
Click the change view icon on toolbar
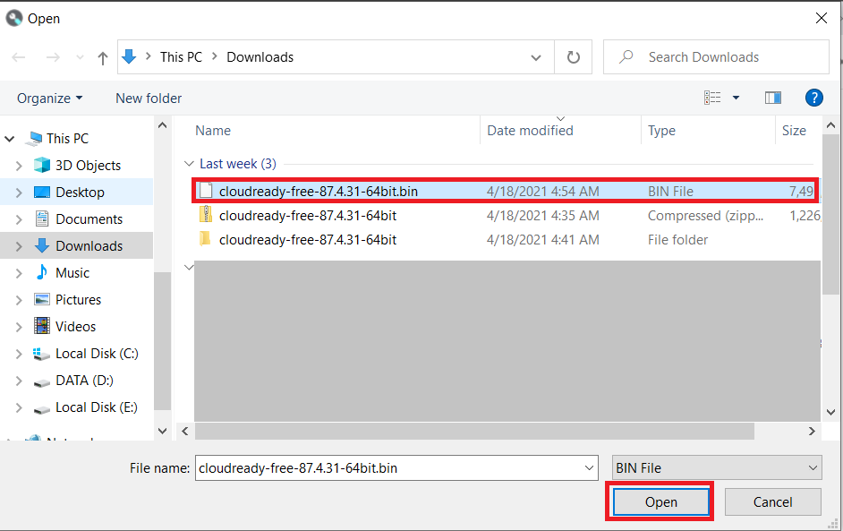[712, 98]
